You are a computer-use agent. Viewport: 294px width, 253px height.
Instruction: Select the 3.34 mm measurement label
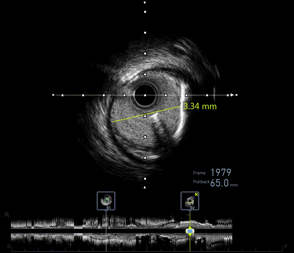pyautogui.click(x=200, y=106)
